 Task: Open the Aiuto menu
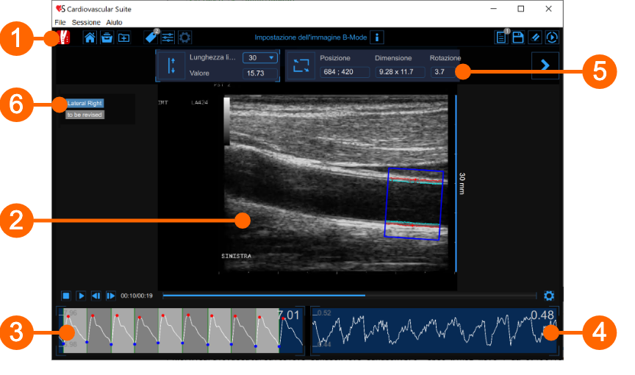click(115, 23)
